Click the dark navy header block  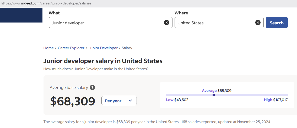21,15
